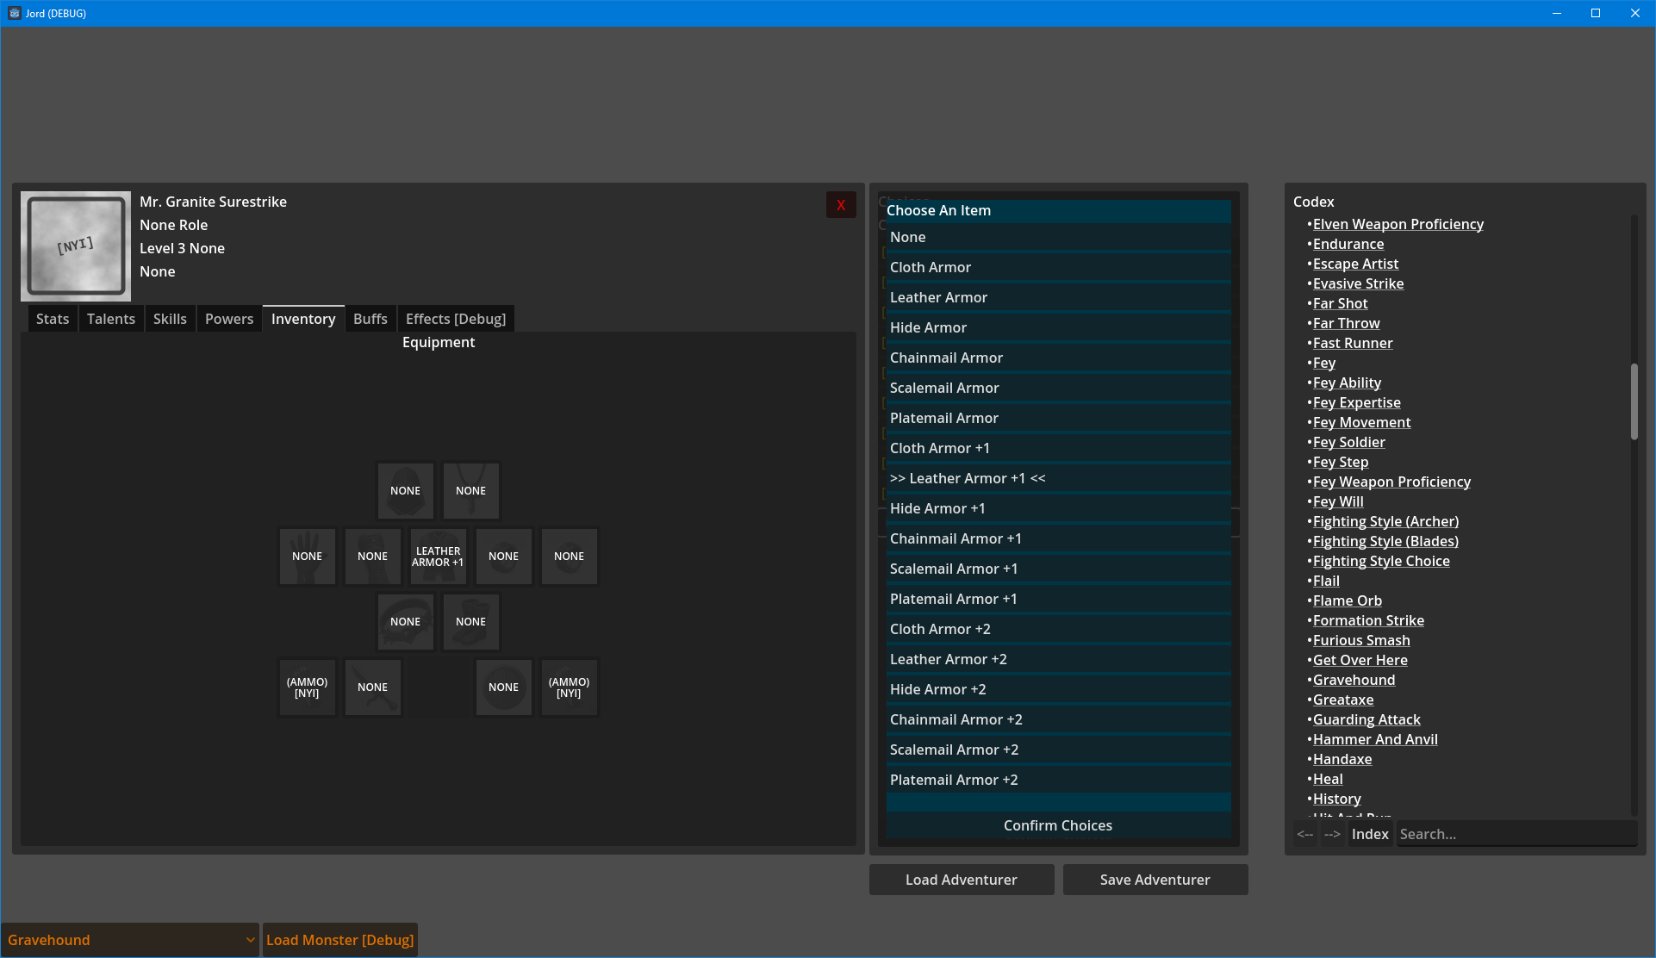
Task: Click Load Monster [Debug] button
Action: click(x=339, y=940)
